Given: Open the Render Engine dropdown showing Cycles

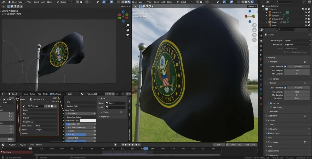Looking at the screenshot, I should click(x=297, y=40).
